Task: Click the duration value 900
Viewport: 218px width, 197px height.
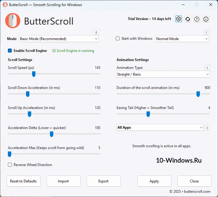Action: click(x=207, y=88)
